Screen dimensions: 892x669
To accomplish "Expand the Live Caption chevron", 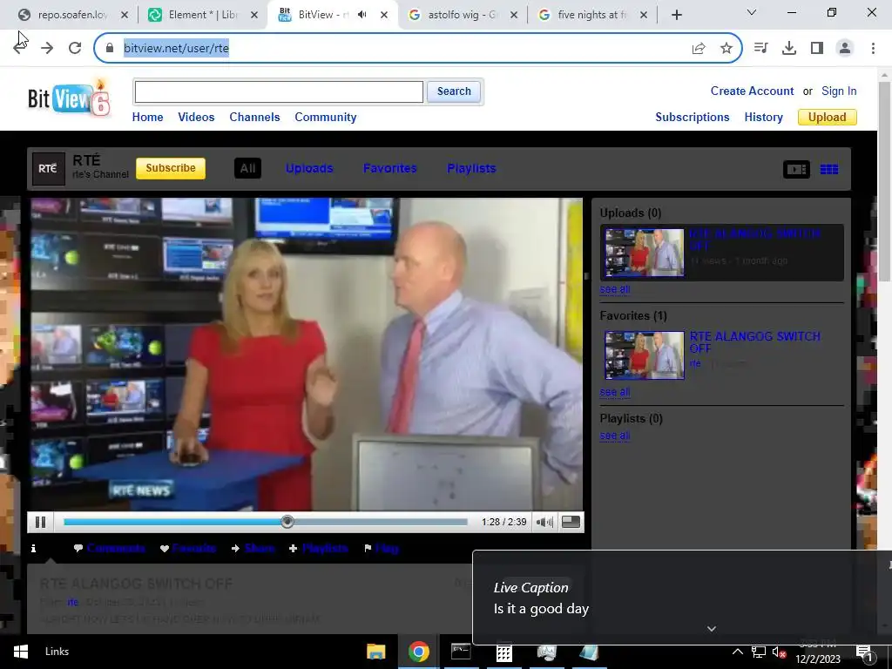I will point(711,629).
